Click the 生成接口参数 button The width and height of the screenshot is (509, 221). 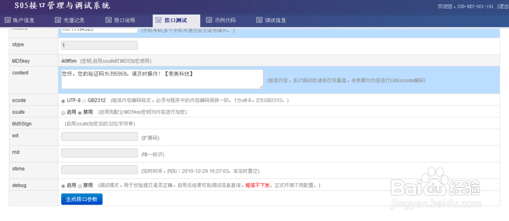(x=82, y=199)
